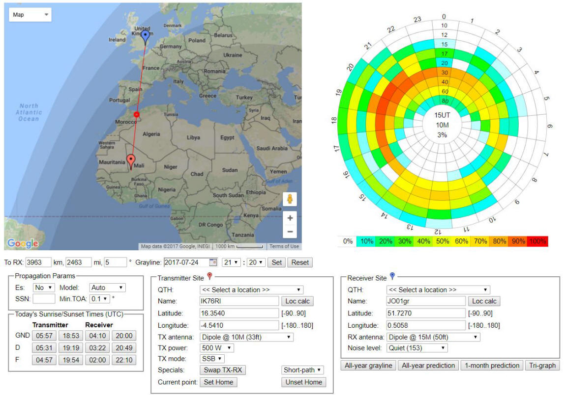The image size is (565, 395).
Task: Change the TX mode SSB selector
Action: coord(212,359)
